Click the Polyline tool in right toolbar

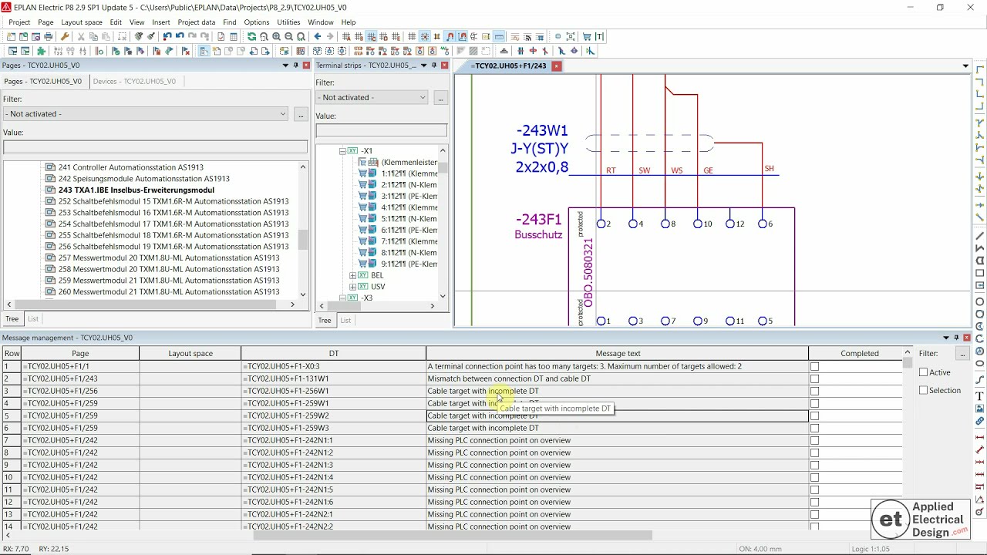[x=980, y=248]
